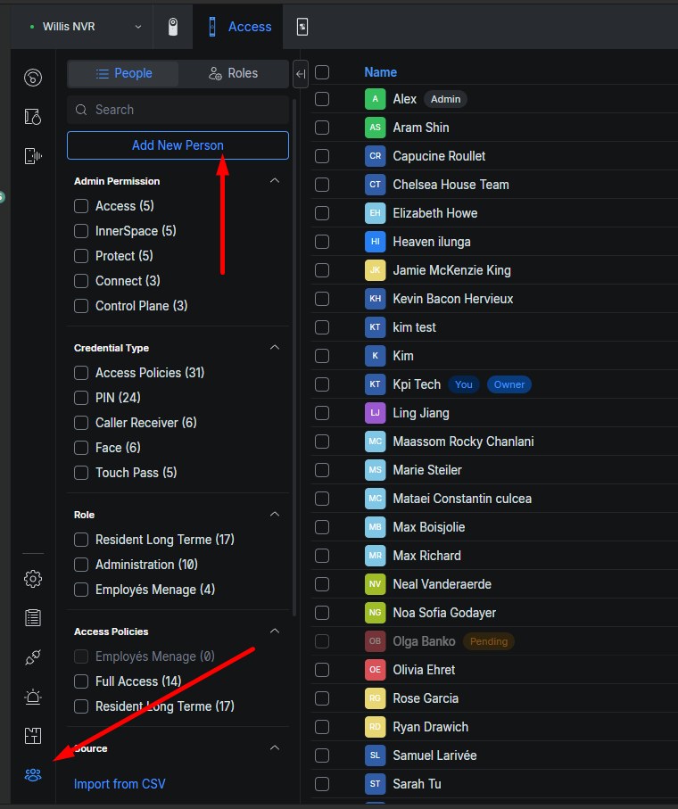Open Sarah Tu's profile
The height and width of the screenshot is (809, 678).
(417, 784)
